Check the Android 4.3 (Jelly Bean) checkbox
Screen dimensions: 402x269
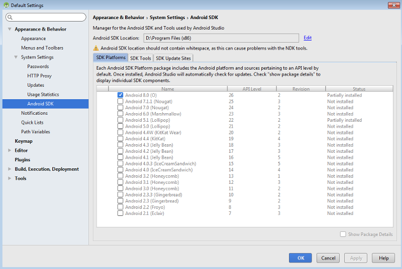click(120, 145)
